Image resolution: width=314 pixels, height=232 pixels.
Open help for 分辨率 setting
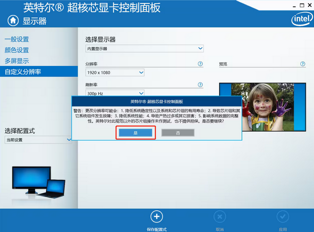point(200,64)
